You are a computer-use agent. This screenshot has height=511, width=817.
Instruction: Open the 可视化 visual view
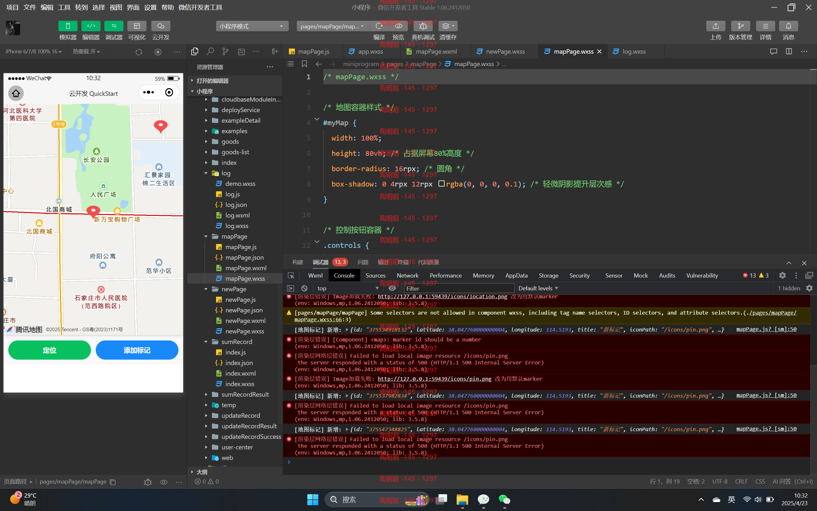(137, 26)
